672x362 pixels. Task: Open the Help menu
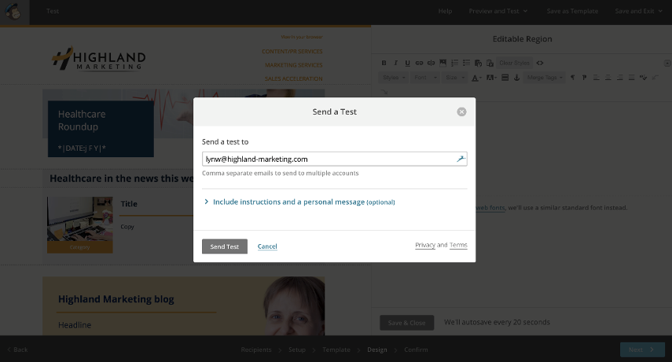pyautogui.click(x=445, y=12)
